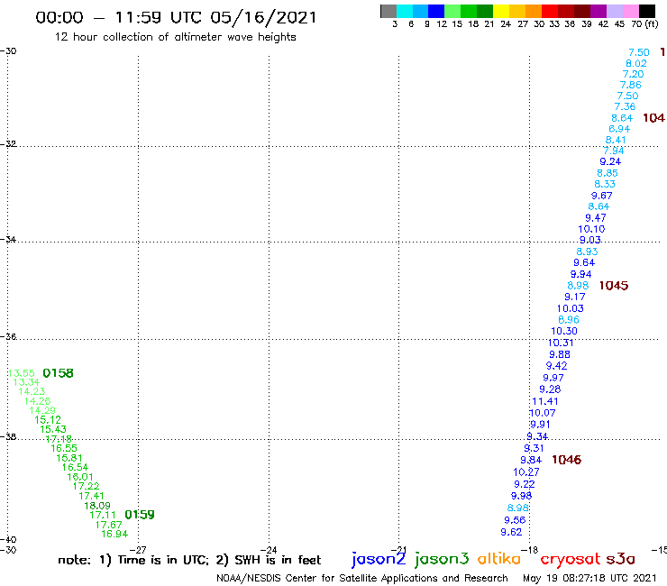Click the 13.34 wave height value
Viewport: 667px width, 586px height.
pos(26,382)
